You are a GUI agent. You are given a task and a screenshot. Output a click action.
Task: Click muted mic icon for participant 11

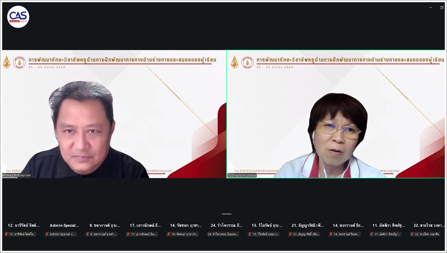click(371, 234)
